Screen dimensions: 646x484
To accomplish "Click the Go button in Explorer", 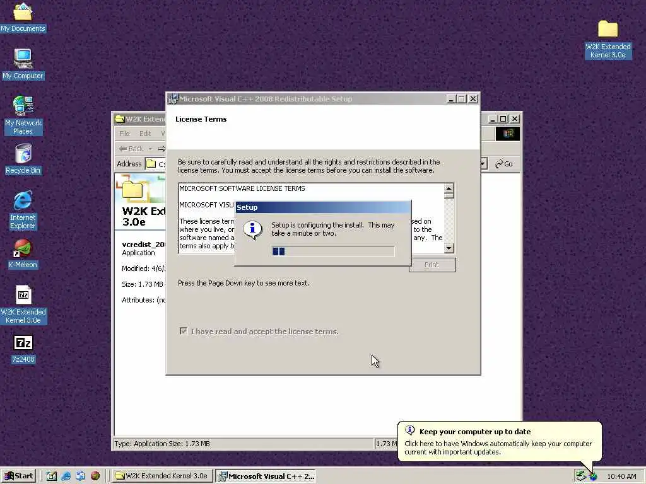I will pos(504,164).
